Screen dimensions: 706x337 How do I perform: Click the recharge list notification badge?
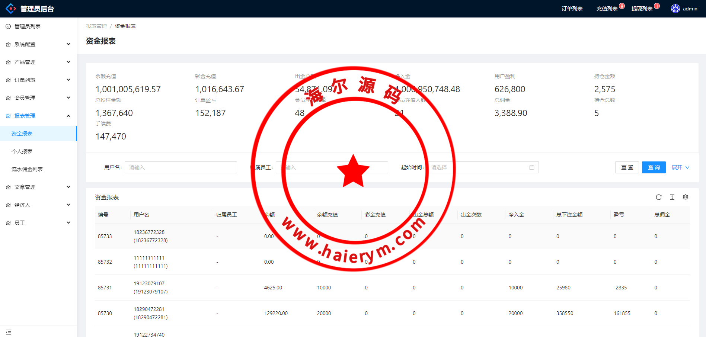(622, 6)
